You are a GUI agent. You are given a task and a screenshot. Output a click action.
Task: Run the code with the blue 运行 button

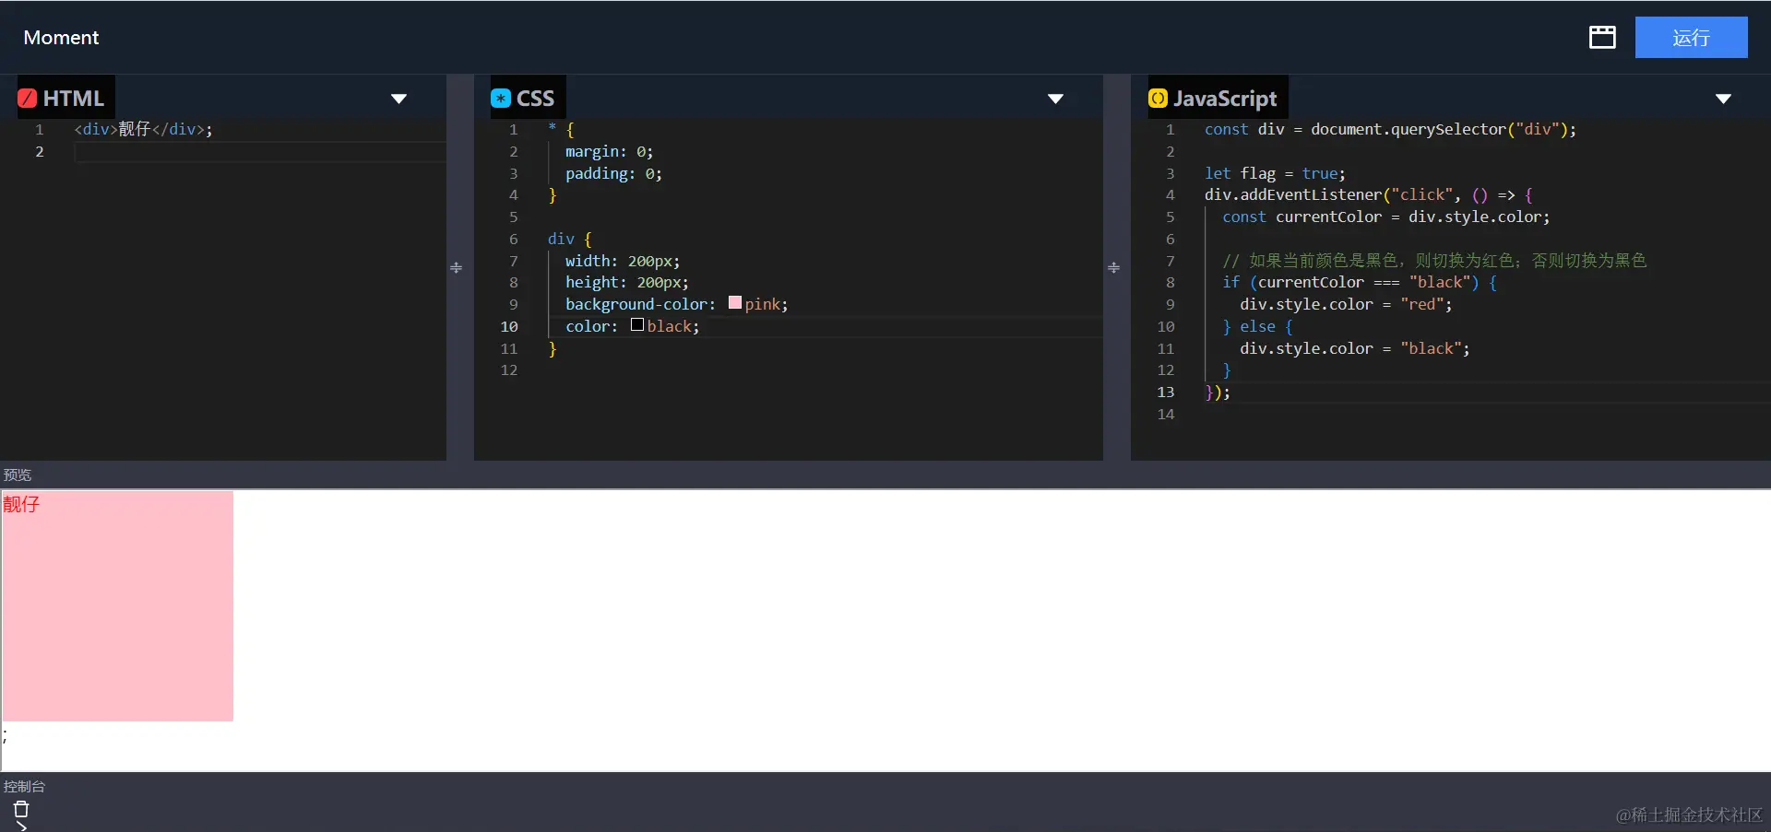tap(1691, 37)
